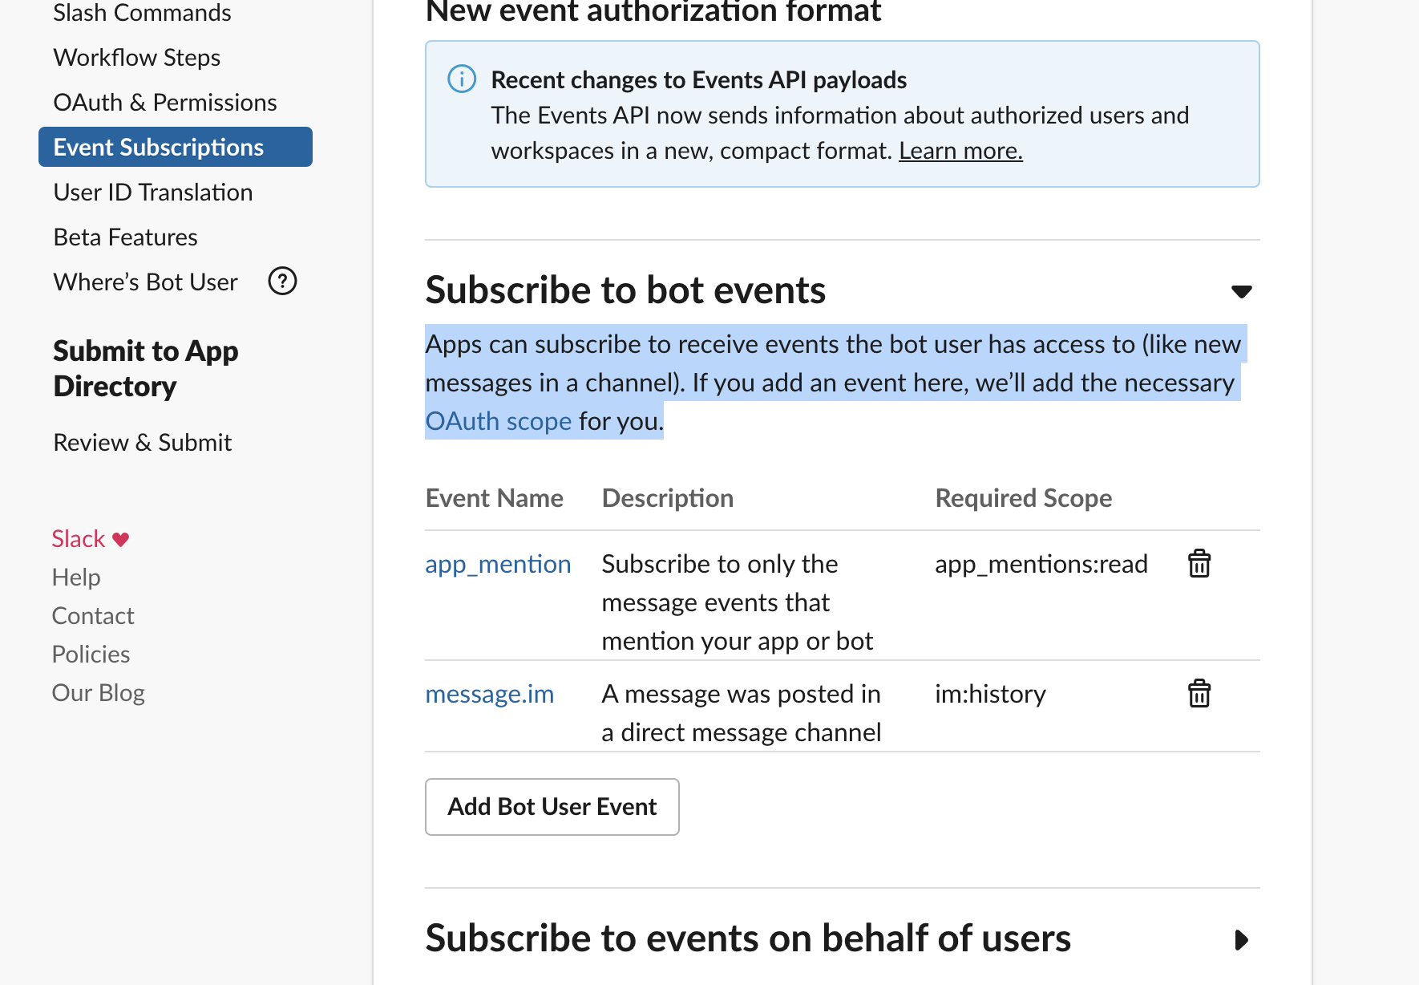Navigate to User ID Translation

[152, 193]
